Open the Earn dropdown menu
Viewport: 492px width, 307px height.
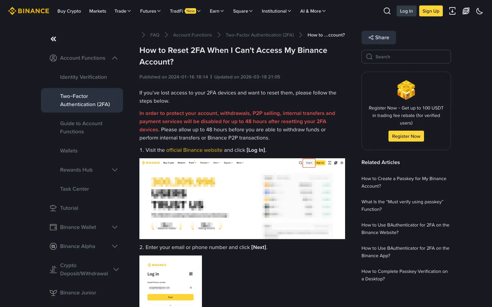pyautogui.click(x=217, y=11)
